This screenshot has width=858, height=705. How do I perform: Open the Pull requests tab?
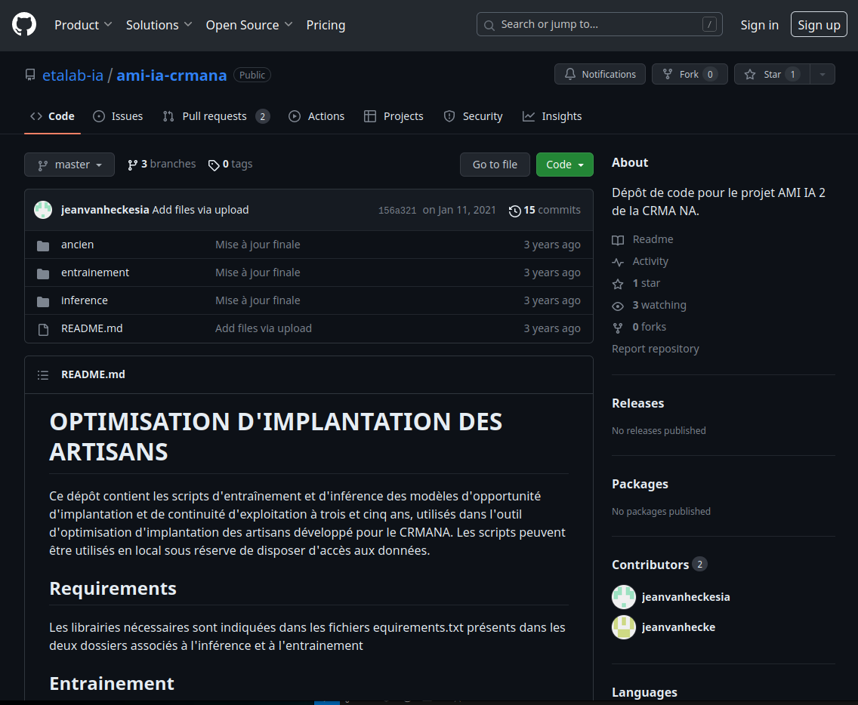tap(216, 116)
